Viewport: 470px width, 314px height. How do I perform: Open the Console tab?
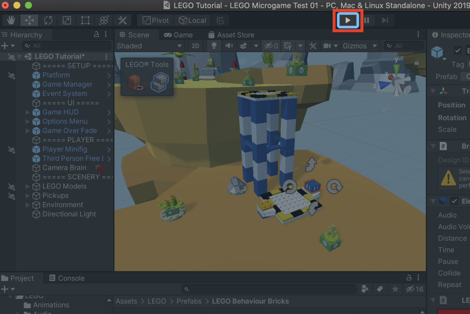coord(67,278)
